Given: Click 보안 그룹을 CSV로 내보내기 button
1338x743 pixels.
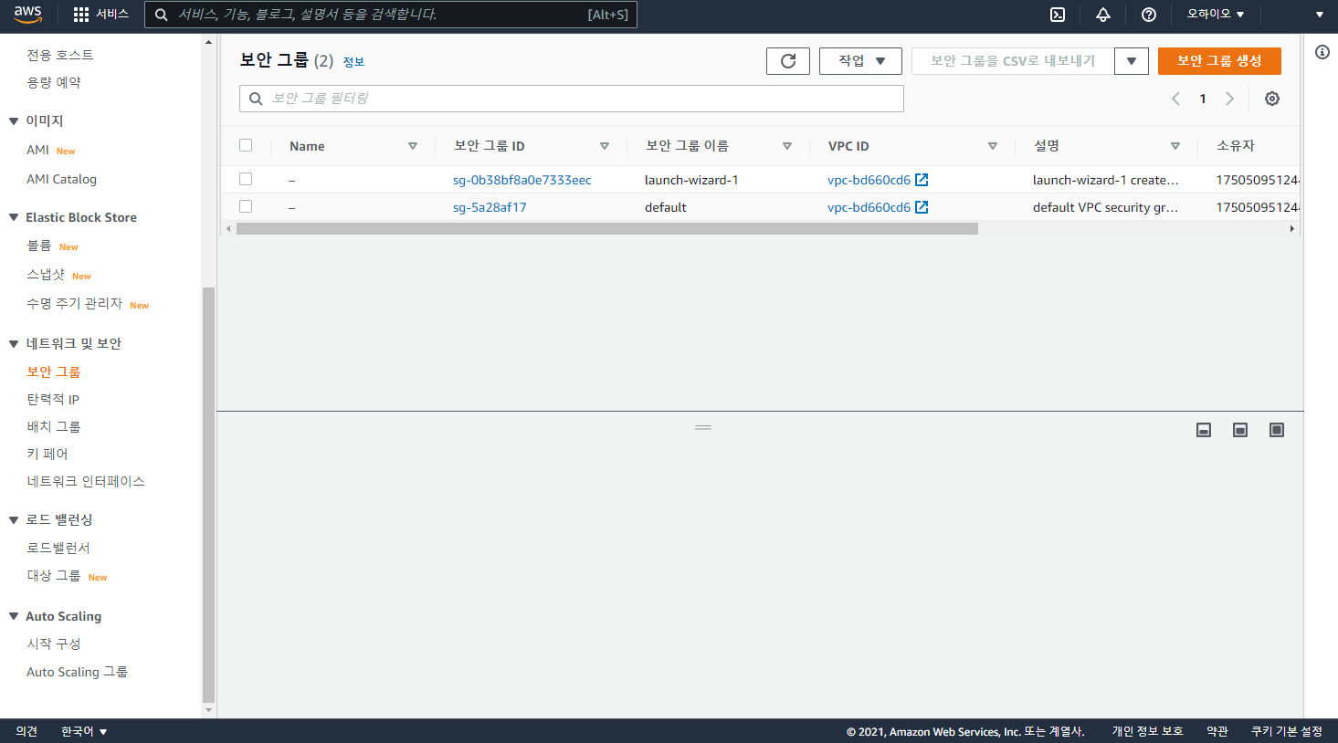Looking at the screenshot, I should click(1013, 61).
